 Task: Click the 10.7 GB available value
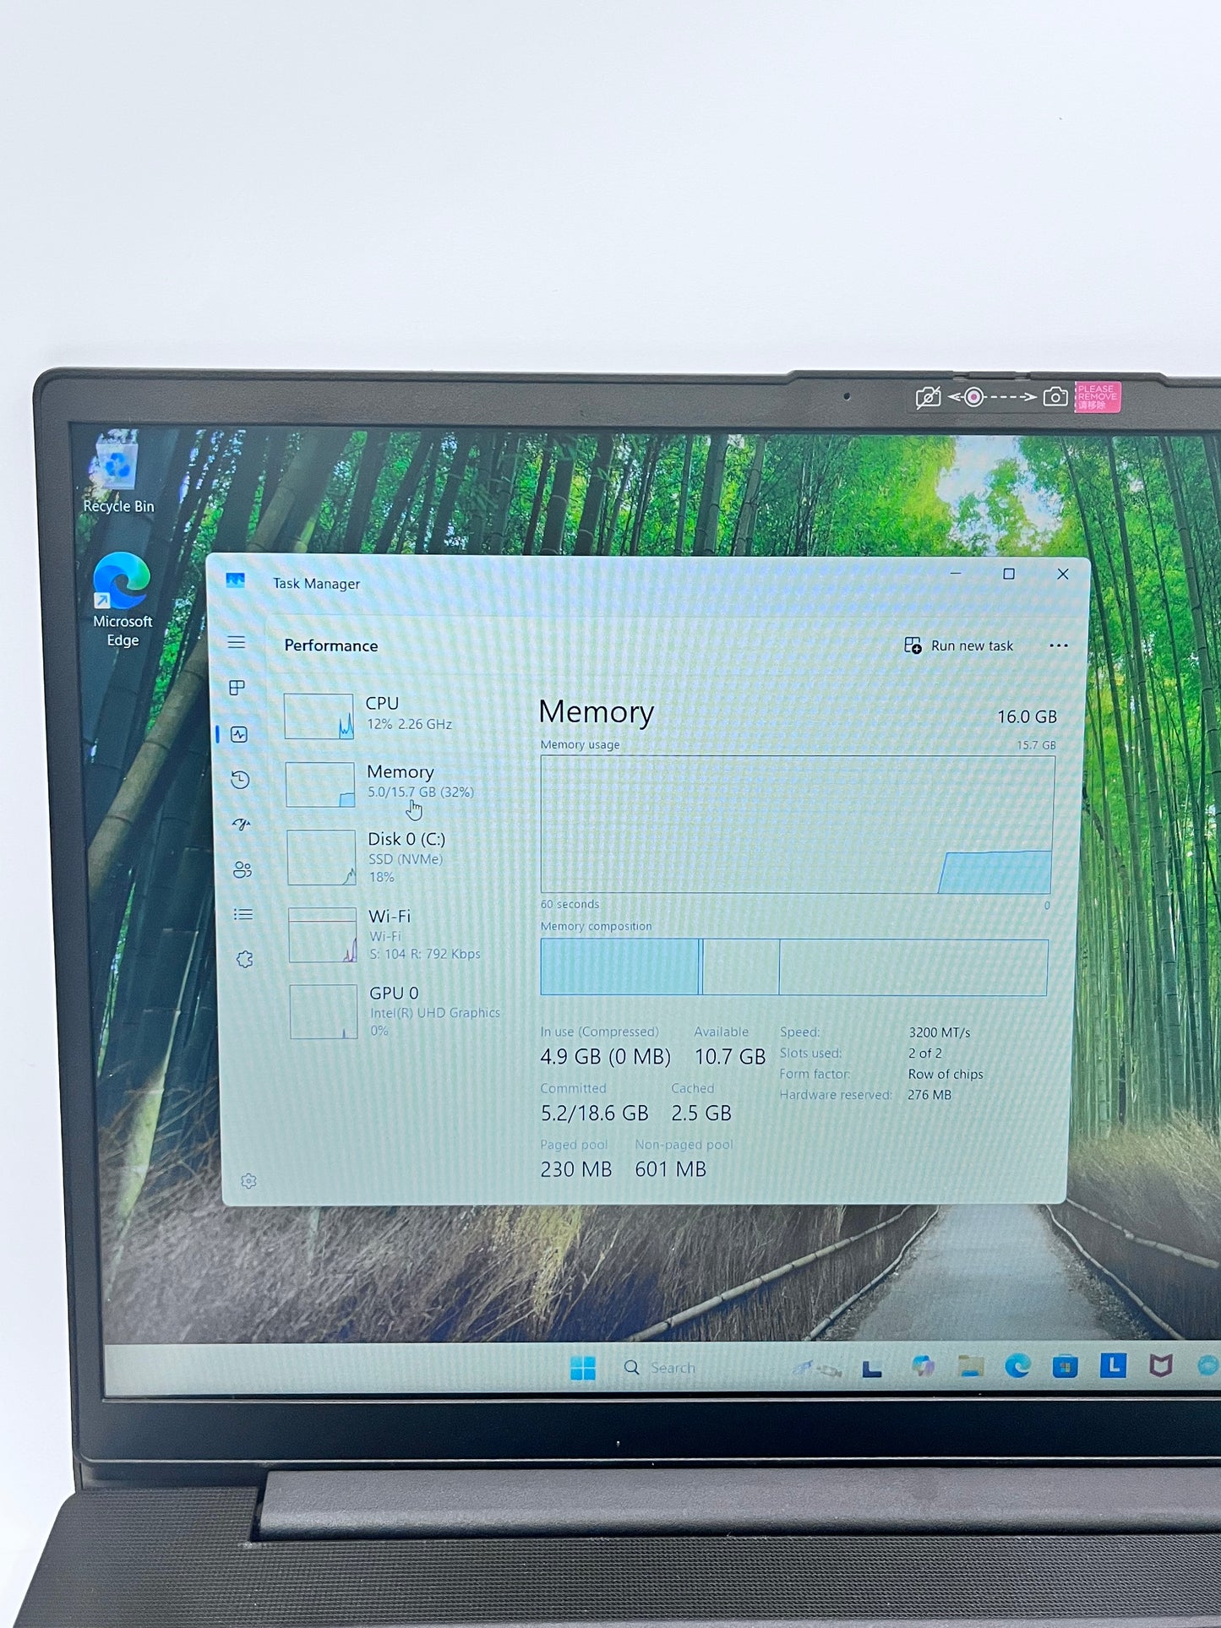730,1057
